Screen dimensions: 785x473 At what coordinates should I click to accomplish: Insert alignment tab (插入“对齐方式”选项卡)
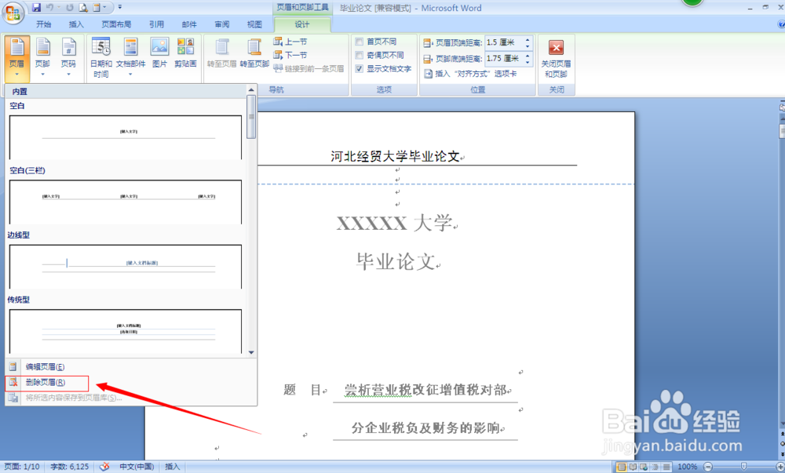(x=470, y=74)
